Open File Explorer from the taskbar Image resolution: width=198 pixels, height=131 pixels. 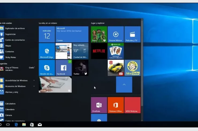click(24, 125)
